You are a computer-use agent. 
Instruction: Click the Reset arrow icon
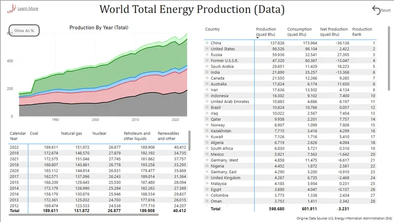point(376,10)
